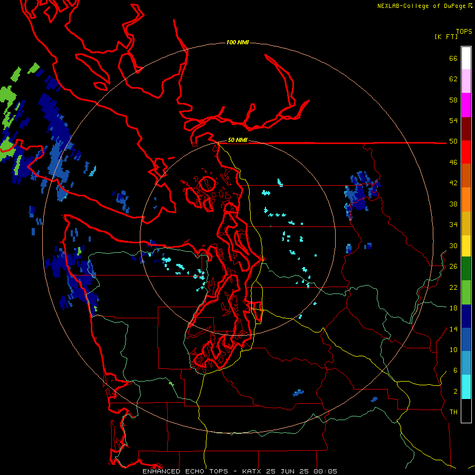Select legend value "30"

[453, 245]
